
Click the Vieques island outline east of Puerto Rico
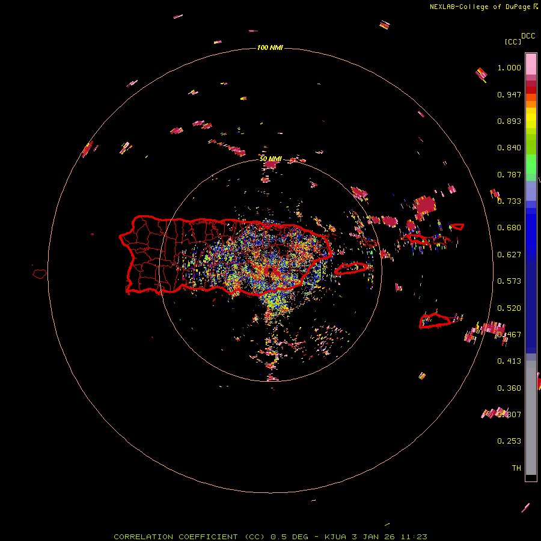[x=351, y=269]
